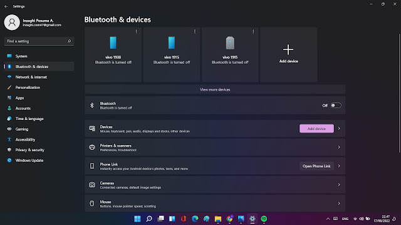Open more options for vivo 1938 card

[137, 31]
